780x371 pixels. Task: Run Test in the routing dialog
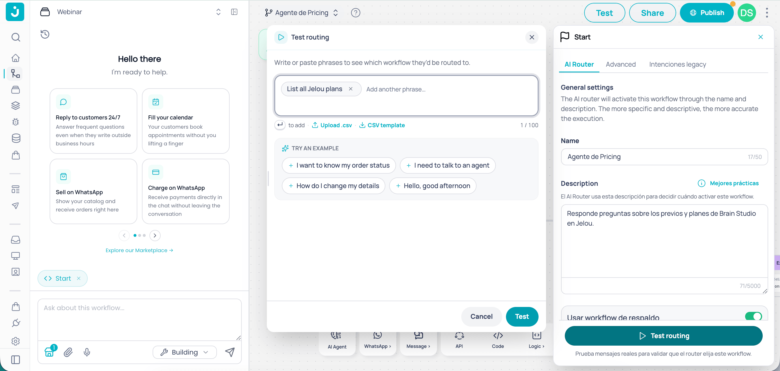pyautogui.click(x=522, y=316)
